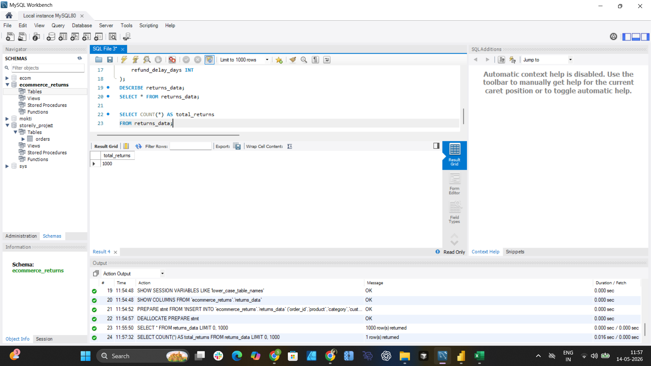Close the Result 4 tab

[116, 252]
